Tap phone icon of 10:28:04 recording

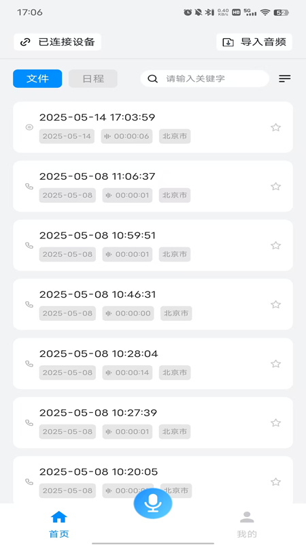tap(29, 364)
